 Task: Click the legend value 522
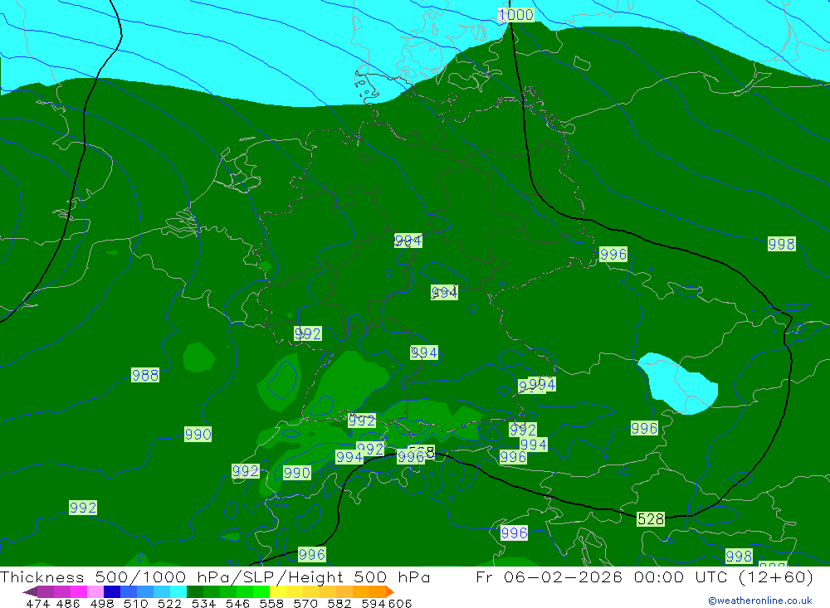169,603
